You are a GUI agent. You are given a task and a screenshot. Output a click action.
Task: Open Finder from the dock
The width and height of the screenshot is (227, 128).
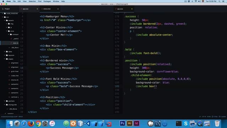tap(10, 123)
